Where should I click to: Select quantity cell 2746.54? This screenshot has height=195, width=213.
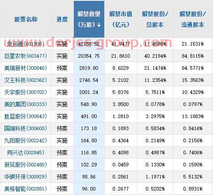[x=89, y=80]
